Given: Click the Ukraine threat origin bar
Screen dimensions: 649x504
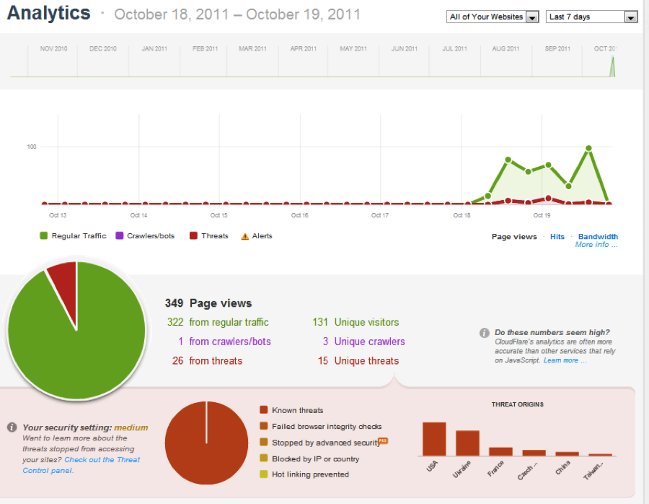Looking at the screenshot, I should pos(467,443).
